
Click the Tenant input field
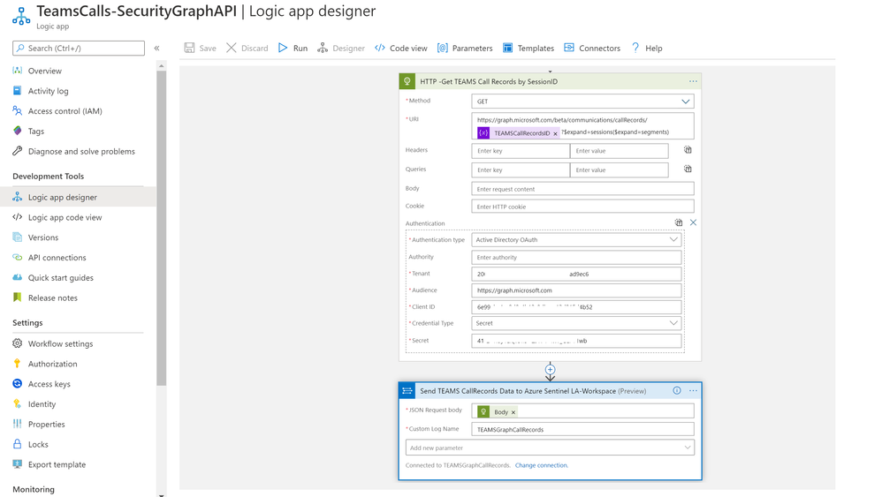(x=576, y=274)
